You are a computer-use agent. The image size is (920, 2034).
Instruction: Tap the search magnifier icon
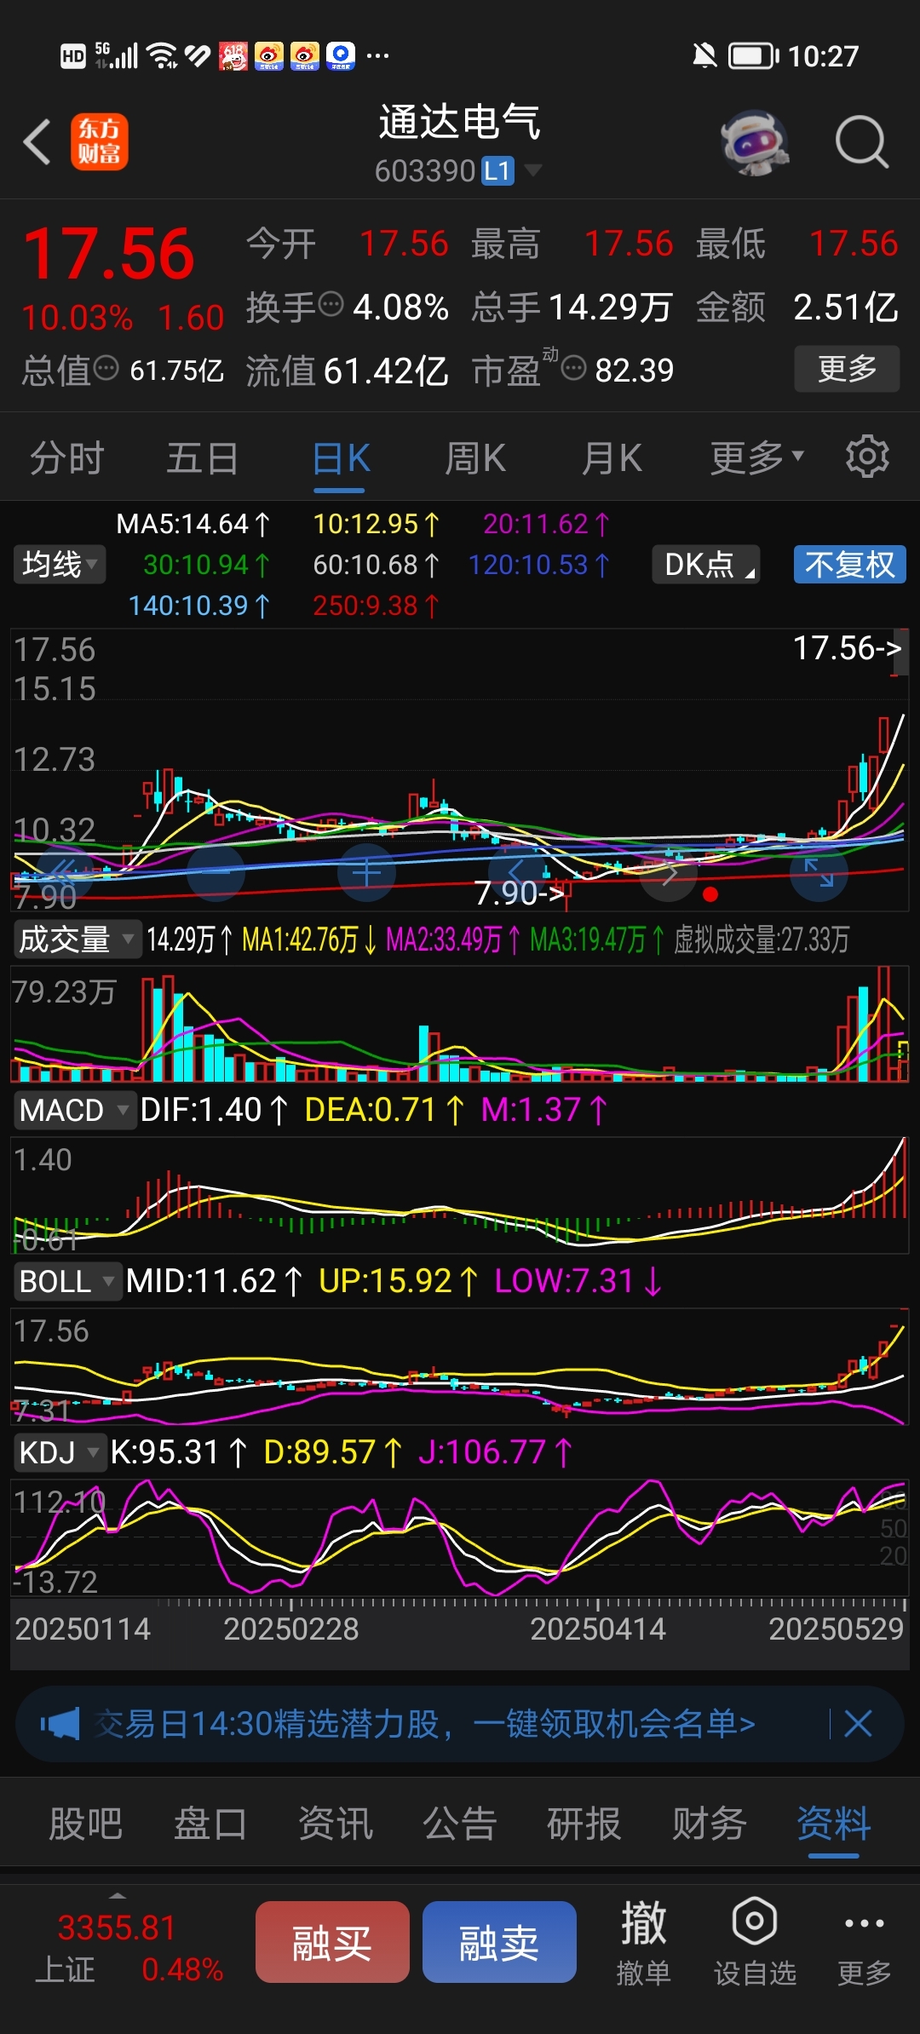click(861, 142)
